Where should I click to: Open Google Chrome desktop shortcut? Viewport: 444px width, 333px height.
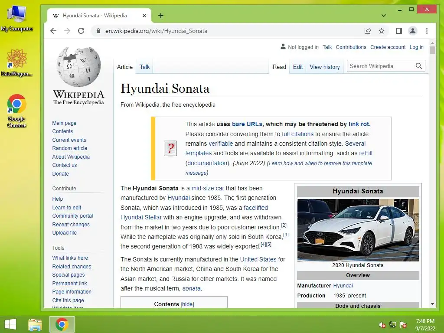17,111
